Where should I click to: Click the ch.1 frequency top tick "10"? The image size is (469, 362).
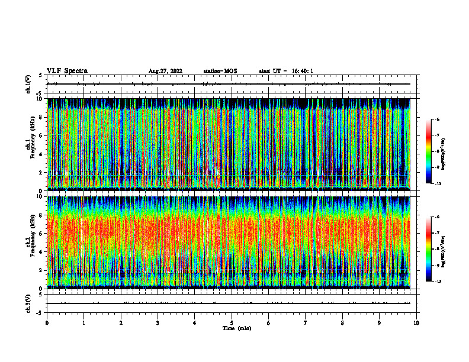pyautogui.click(x=39, y=99)
